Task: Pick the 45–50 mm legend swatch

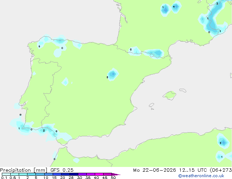Action: pyautogui.click(x=108, y=174)
